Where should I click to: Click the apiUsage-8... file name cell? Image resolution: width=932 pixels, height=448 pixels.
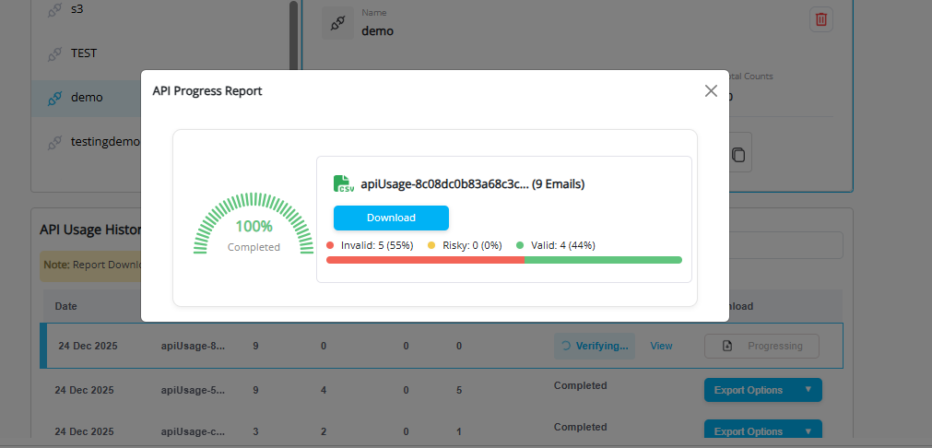(194, 346)
